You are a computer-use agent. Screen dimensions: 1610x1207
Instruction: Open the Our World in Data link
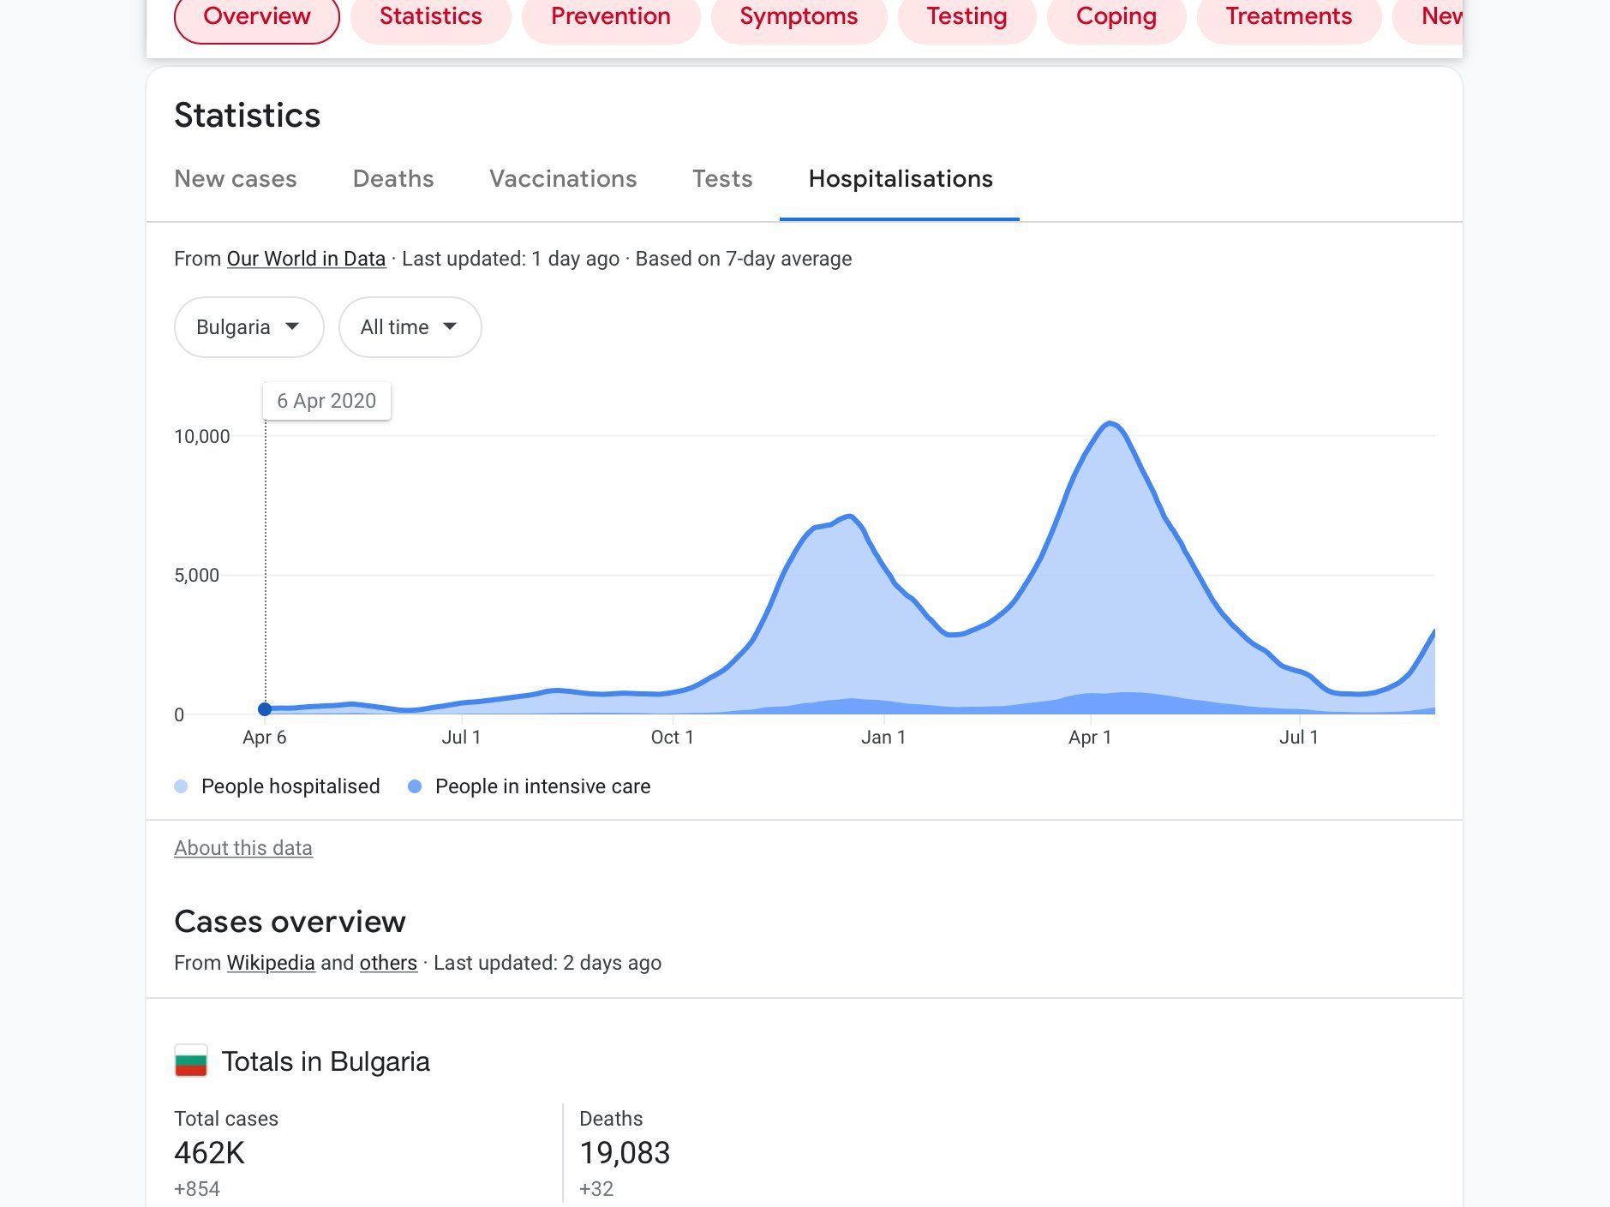pyautogui.click(x=306, y=259)
